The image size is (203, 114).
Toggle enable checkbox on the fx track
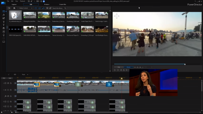8,96
